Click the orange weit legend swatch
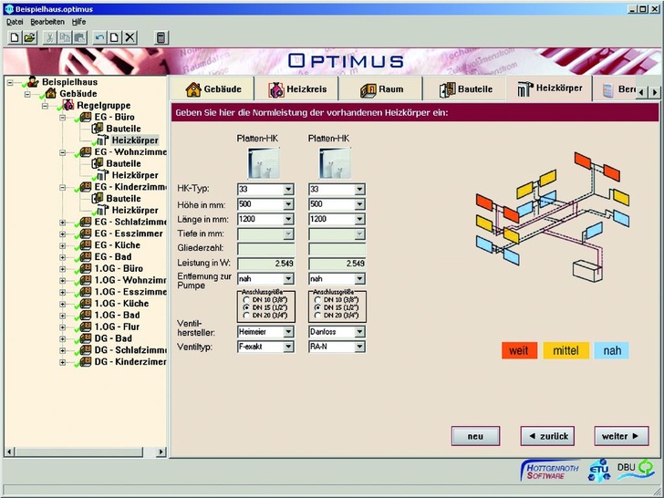Image resolution: width=664 pixels, height=498 pixels. (519, 350)
